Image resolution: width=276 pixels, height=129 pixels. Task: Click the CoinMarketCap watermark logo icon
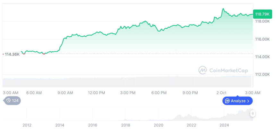click(203, 70)
